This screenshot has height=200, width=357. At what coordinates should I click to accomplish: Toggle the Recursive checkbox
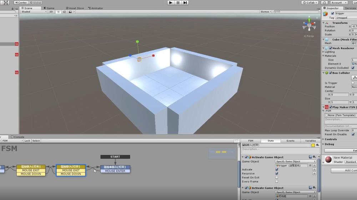pyautogui.click(x=277, y=173)
